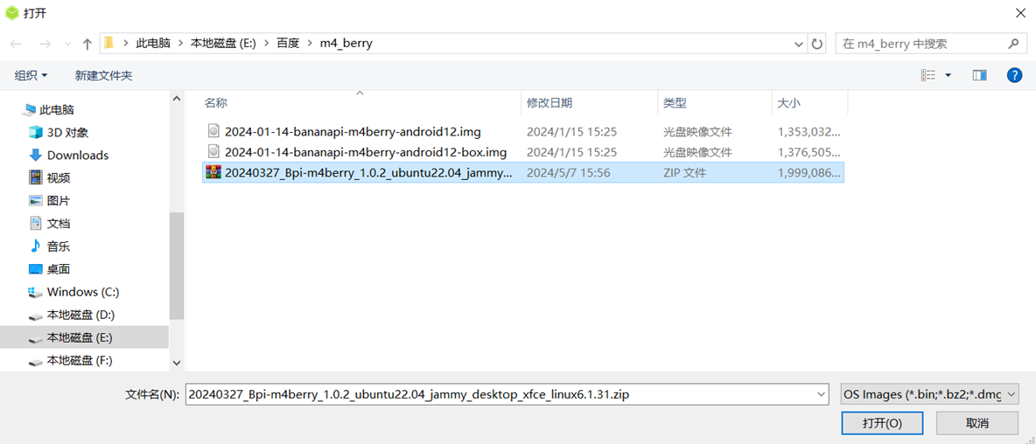Click the refresh button beside address bar

[817, 44]
